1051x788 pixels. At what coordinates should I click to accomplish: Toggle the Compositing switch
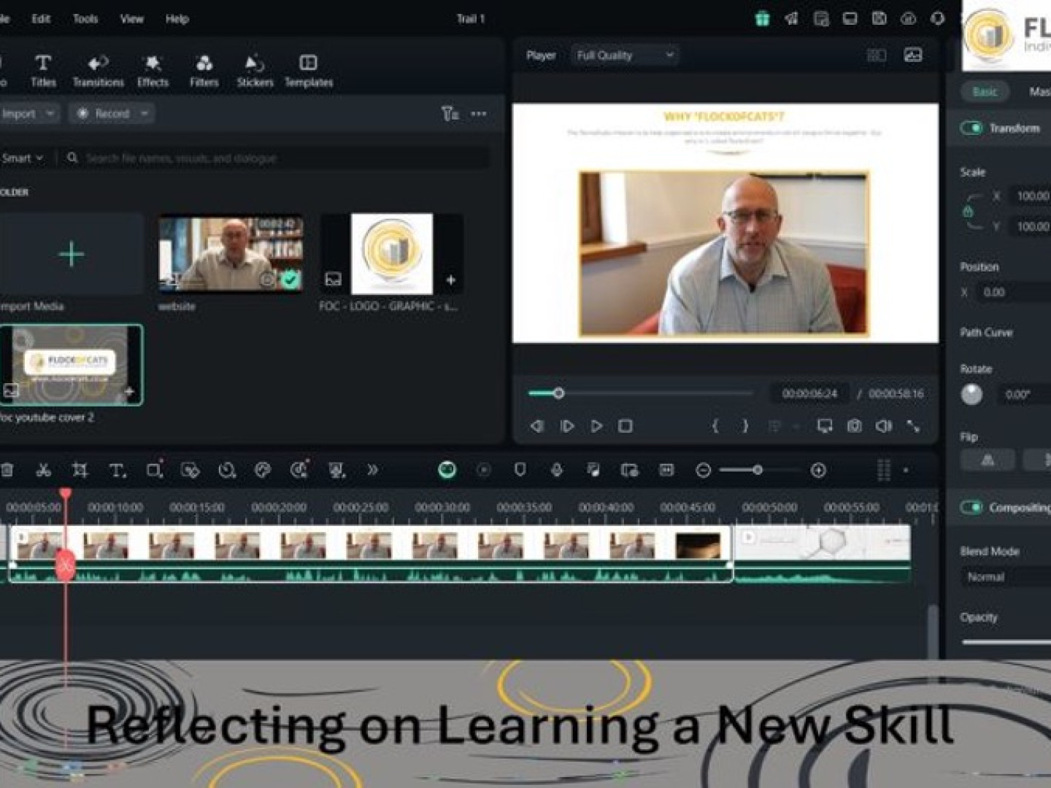pos(971,507)
